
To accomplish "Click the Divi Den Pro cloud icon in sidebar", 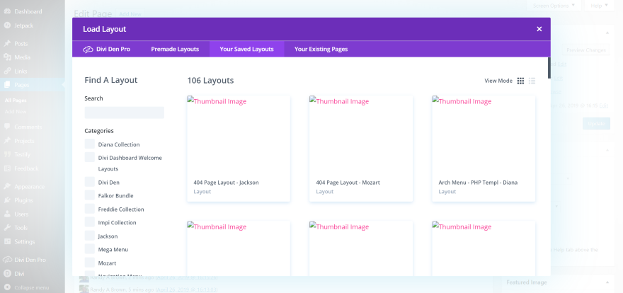I will coord(7,260).
